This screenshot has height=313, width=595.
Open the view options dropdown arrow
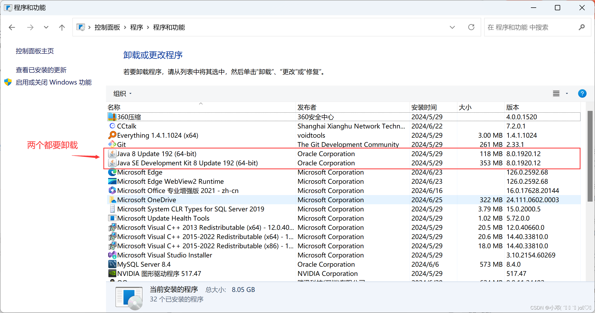pos(567,93)
